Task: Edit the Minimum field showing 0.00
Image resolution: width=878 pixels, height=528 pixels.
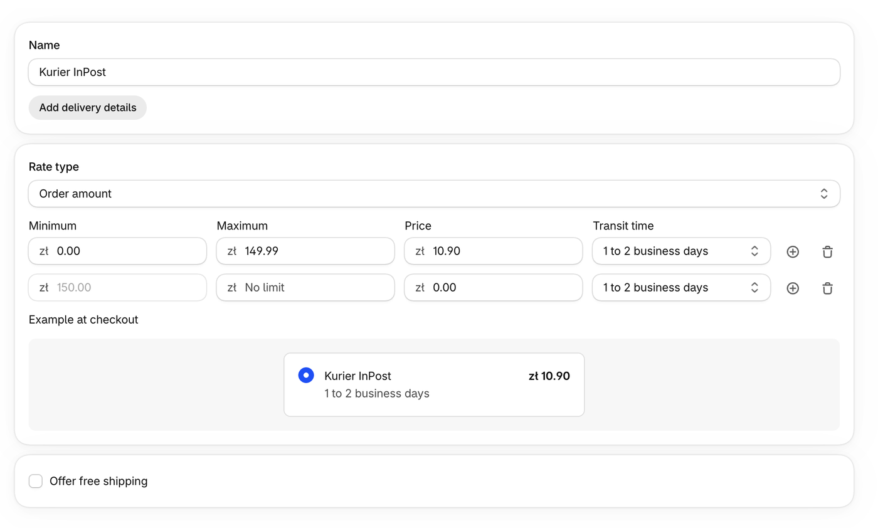Action: (117, 251)
